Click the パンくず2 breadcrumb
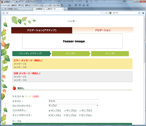Viewport: 146px width, 126px height. (x=71, y=54)
